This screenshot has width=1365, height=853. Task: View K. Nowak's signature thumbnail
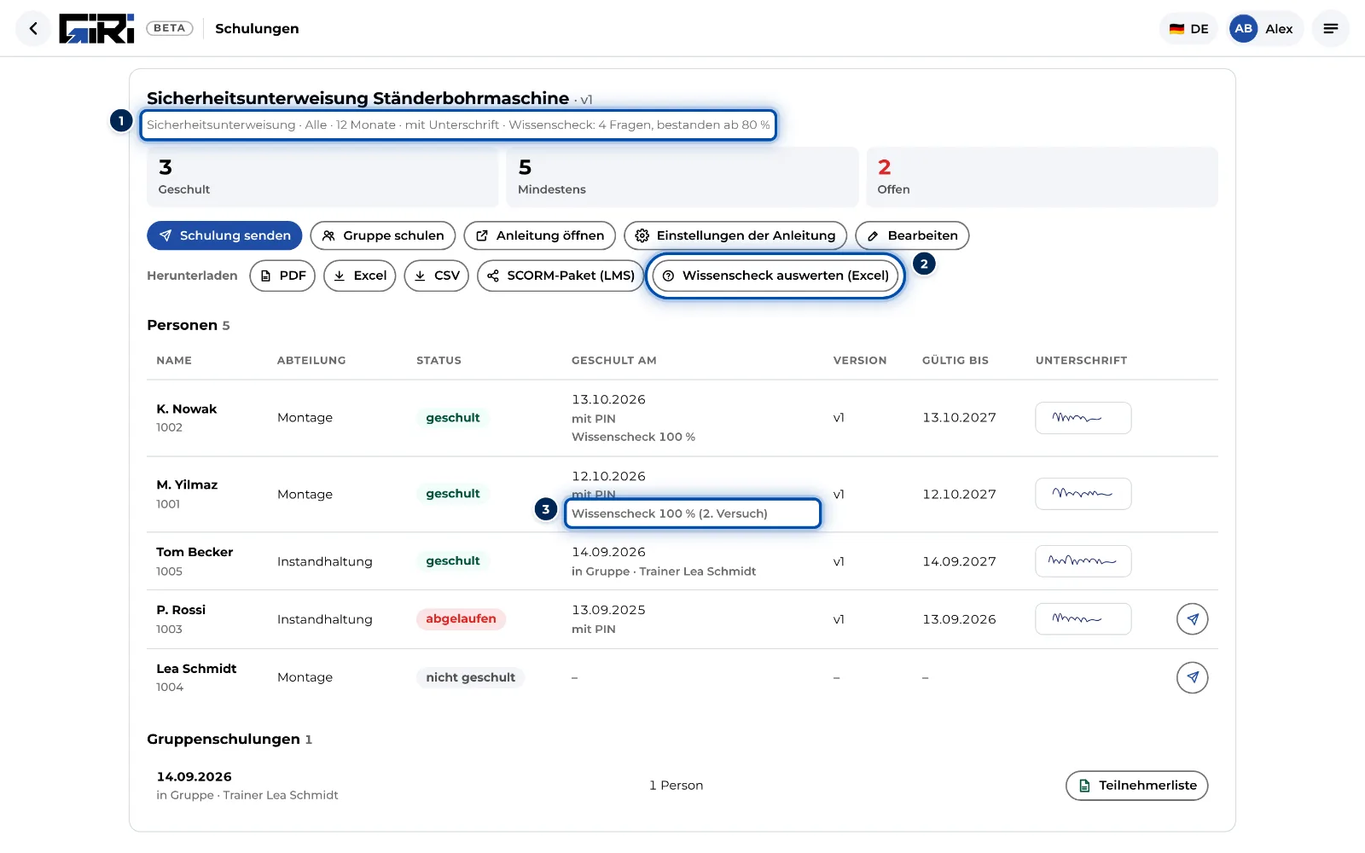(1083, 418)
